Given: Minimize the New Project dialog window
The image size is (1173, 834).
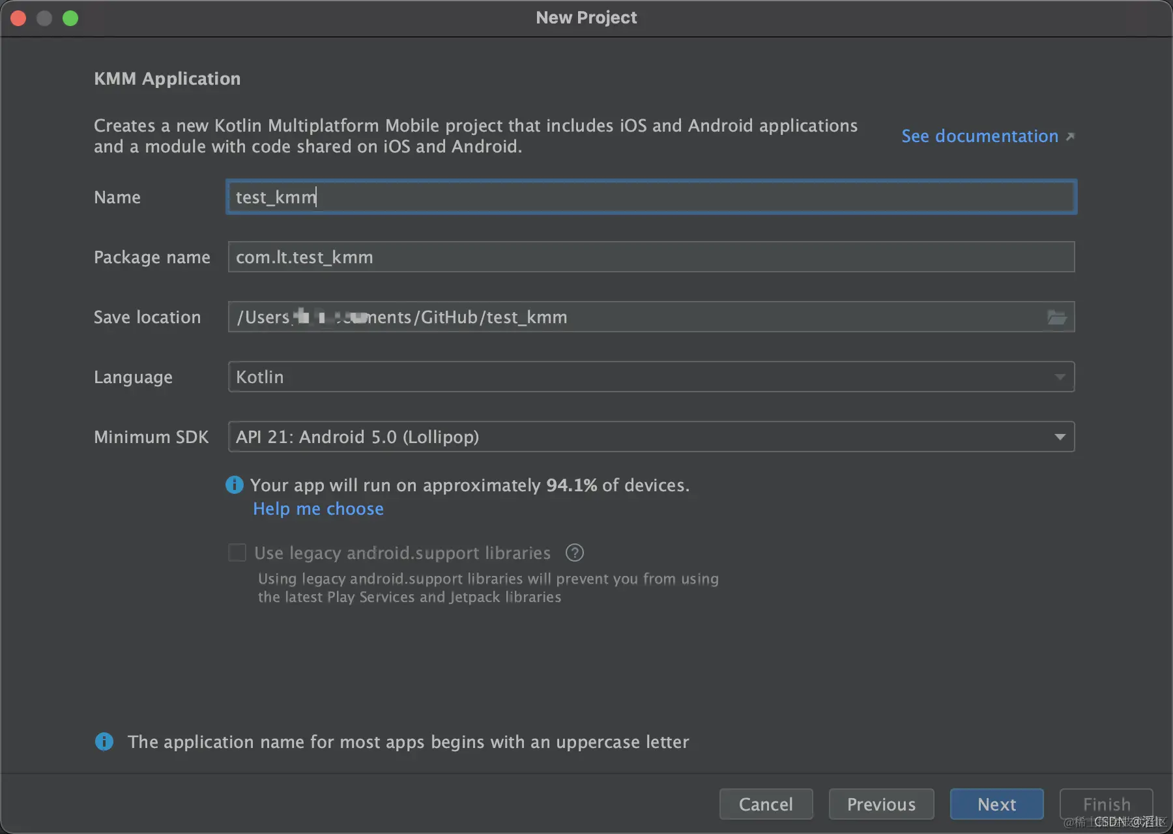Looking at the screenshot, I should (x=44, y=18).
